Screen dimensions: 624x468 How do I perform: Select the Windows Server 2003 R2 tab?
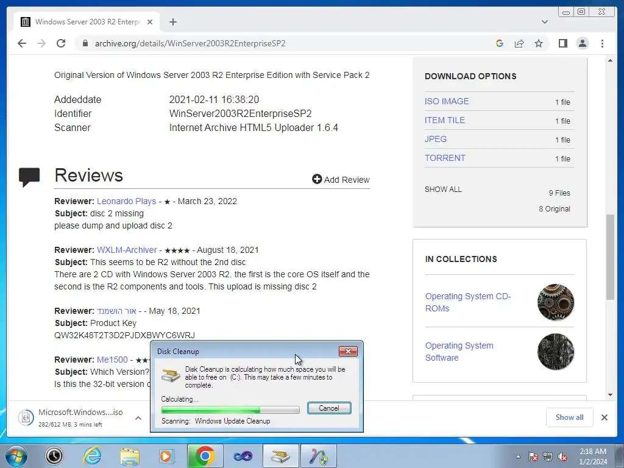[87, 22]
